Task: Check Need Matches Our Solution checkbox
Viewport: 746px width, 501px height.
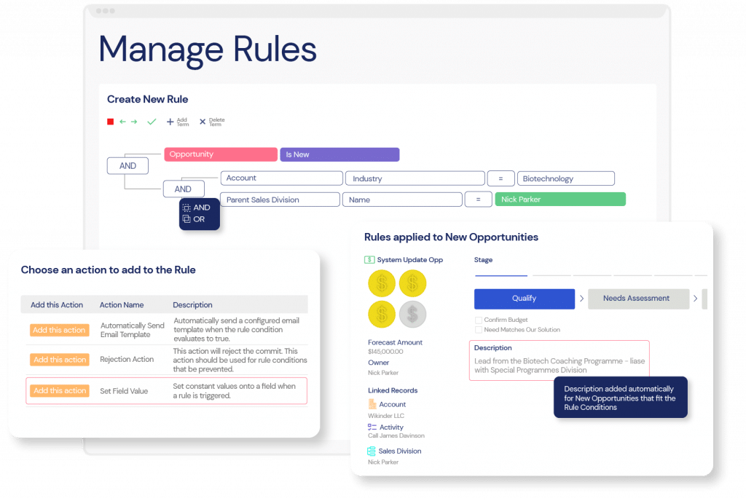Action: 479,329
